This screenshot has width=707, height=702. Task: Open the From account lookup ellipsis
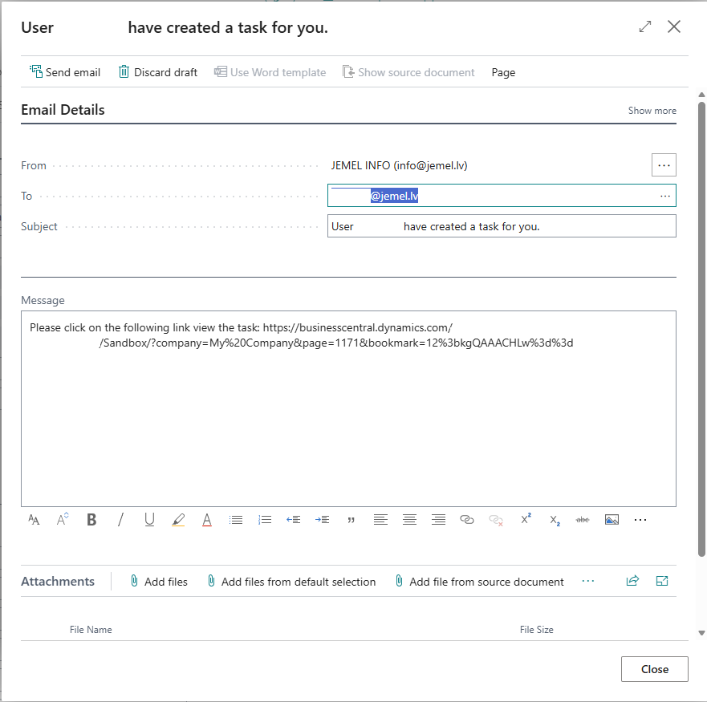pos(664,165)
